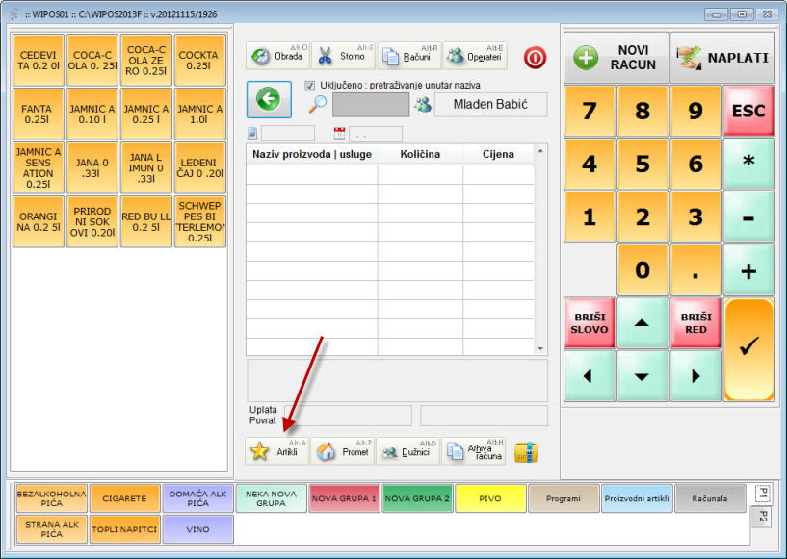The width and height of the screenshot is (787, 559).
Task: Click the Obrada processing button
Action: pos(277,56)
